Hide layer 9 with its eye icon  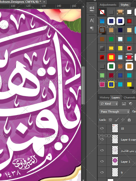pyautogui.click(x=102, y=172)
